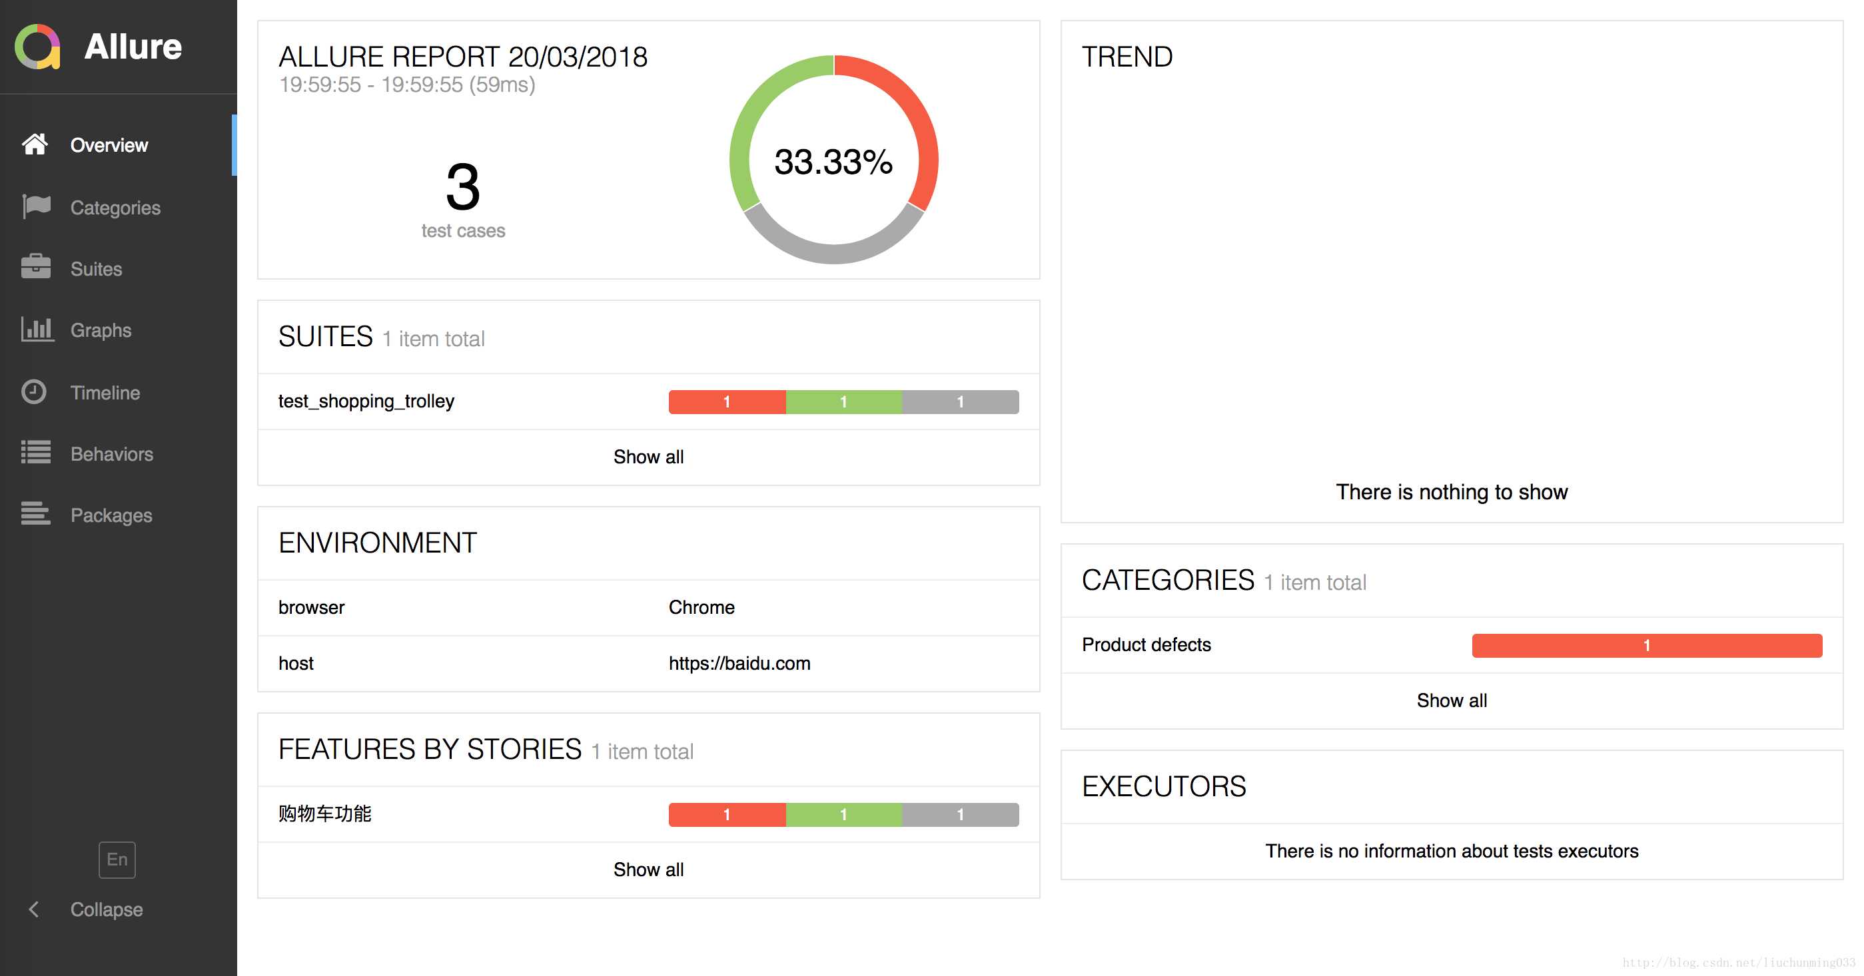The width and height of the screenshot is (1864, 976).
Task: Click the Chrome environment value
Action: [701, 607]
